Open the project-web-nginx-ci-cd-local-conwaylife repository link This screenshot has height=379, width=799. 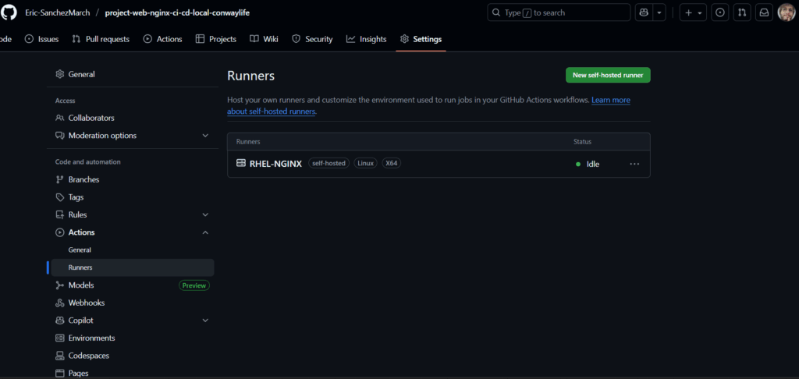(177, 12)
